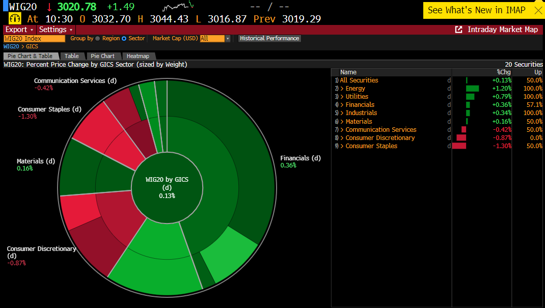Open the Pie Chart tab
Image resolution: width=545 pixels, height=308 pixels.
pyautogui.click(x=103, y=56)
